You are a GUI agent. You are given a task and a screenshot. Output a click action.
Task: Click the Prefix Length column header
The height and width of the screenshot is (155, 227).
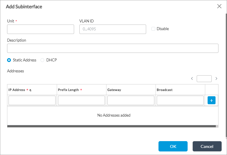click(68, 90)
